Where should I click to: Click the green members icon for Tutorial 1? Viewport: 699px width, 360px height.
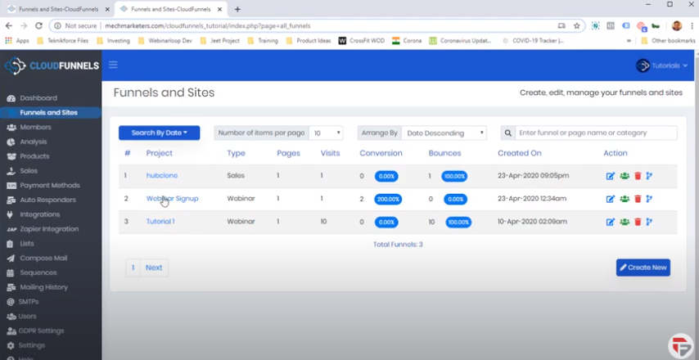[625, 222]
